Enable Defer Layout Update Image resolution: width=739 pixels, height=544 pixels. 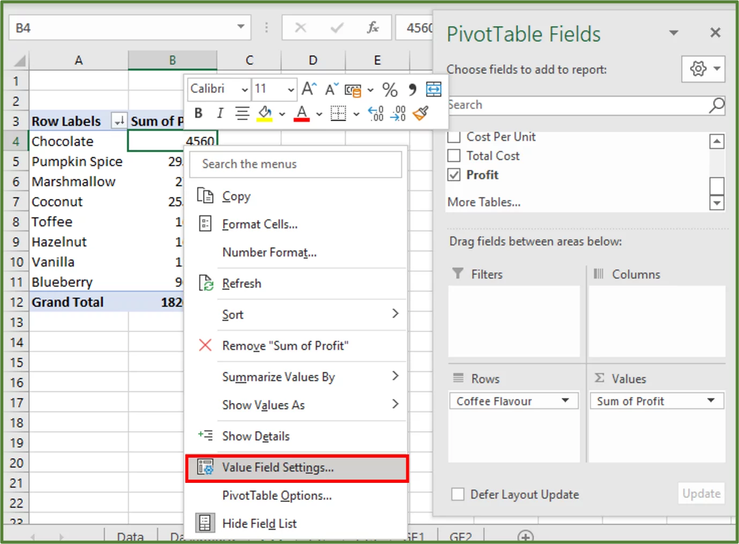coord(457,494)
